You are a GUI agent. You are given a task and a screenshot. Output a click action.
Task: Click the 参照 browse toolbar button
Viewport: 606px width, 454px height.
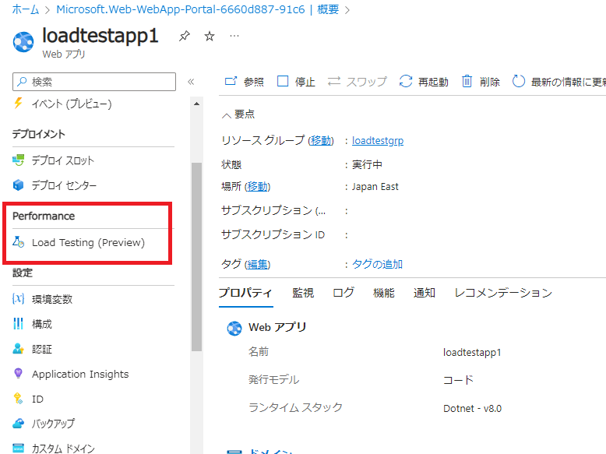pyautogui.click(x=245, y=82)
